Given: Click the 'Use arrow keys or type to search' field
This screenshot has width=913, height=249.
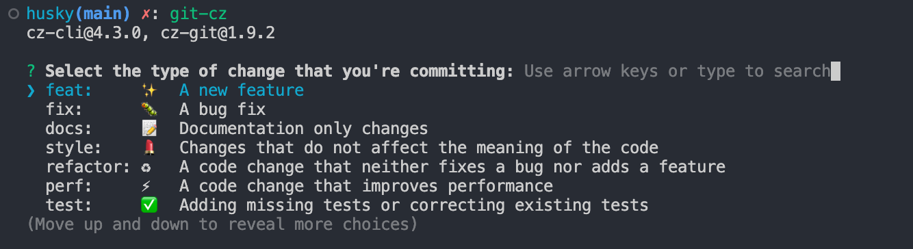Looking at the screenshot, I should (x=677, y=71).
